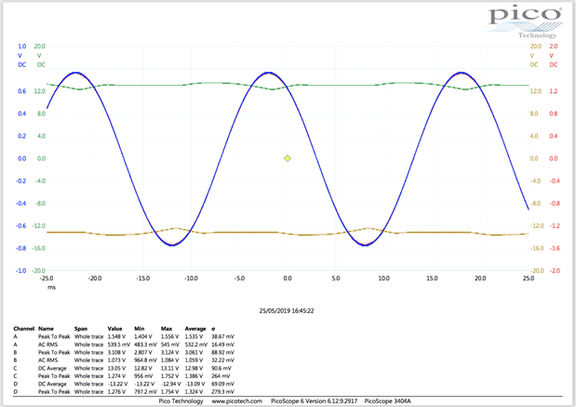Click the PicoScope 3404A device label

coord(388,400)
